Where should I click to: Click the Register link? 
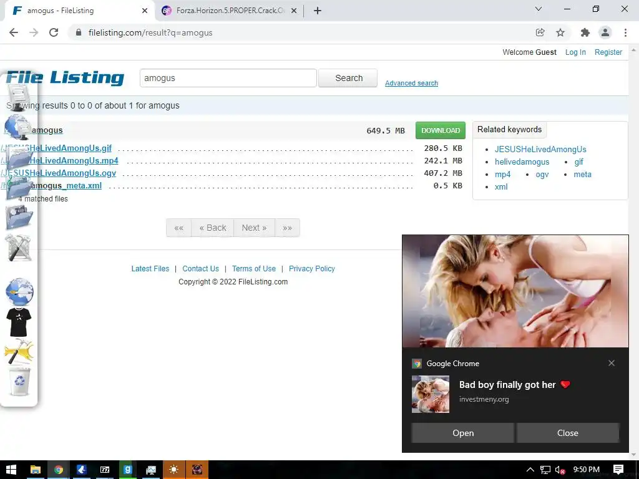[608, 52]
